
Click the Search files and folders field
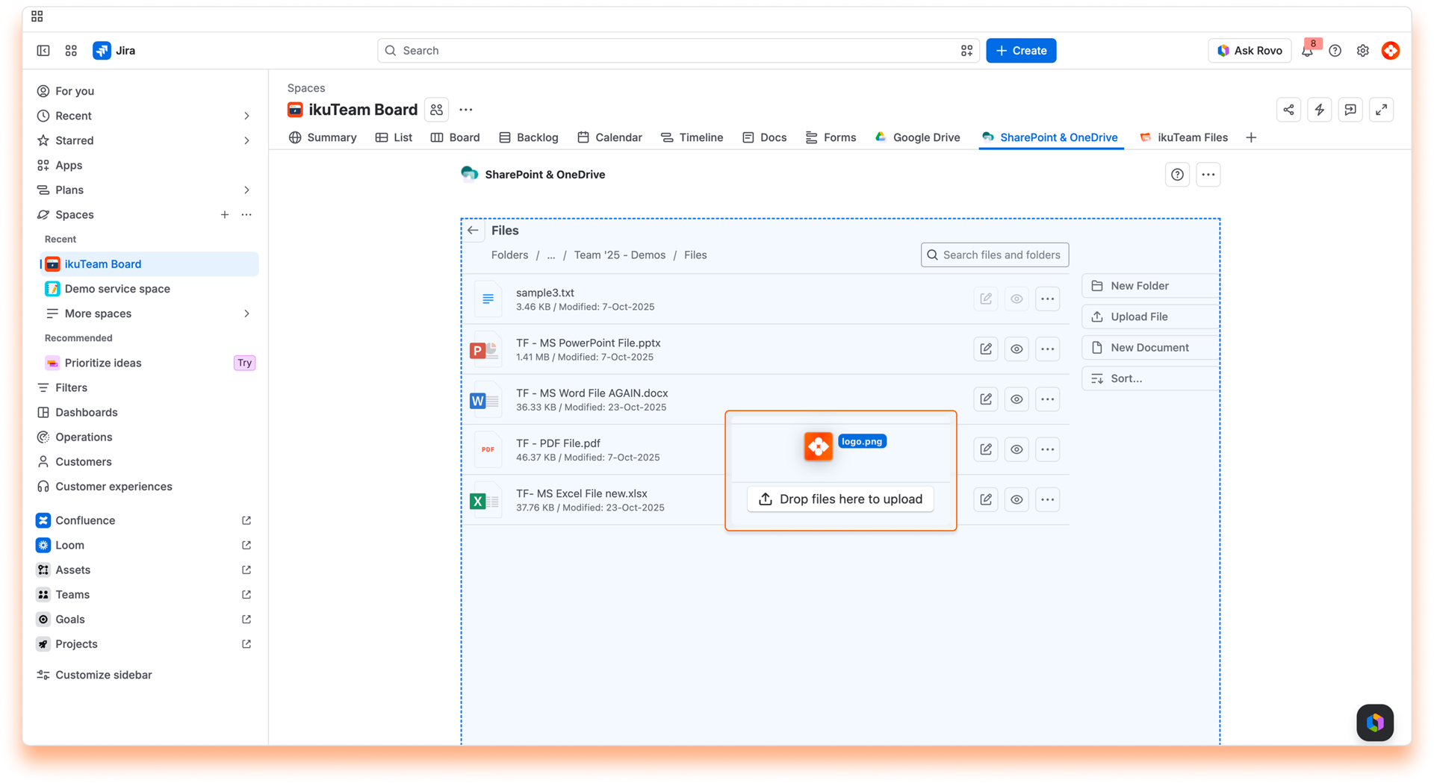click(x=995, y=255)
